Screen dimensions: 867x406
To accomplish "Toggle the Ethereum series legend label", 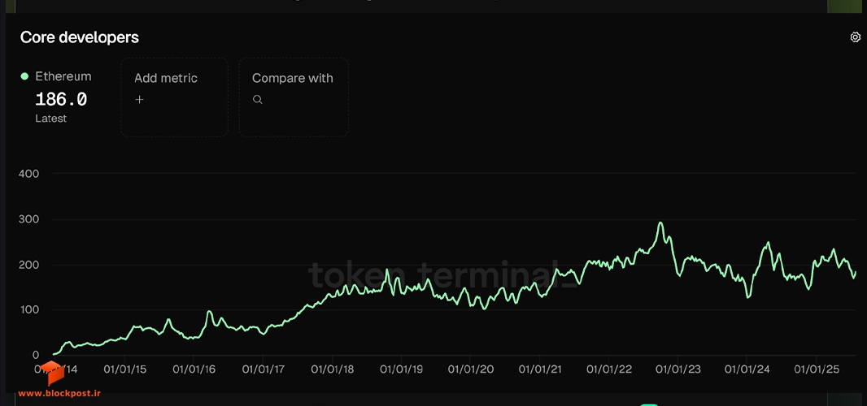I will click(x=63, y=77).
